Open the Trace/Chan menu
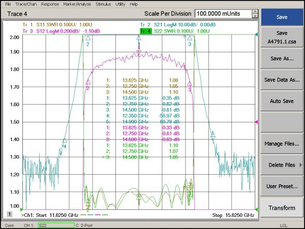 [x=26, y=4]
